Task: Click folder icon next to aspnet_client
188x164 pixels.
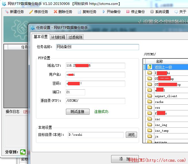Action: (x=150, y=96)
